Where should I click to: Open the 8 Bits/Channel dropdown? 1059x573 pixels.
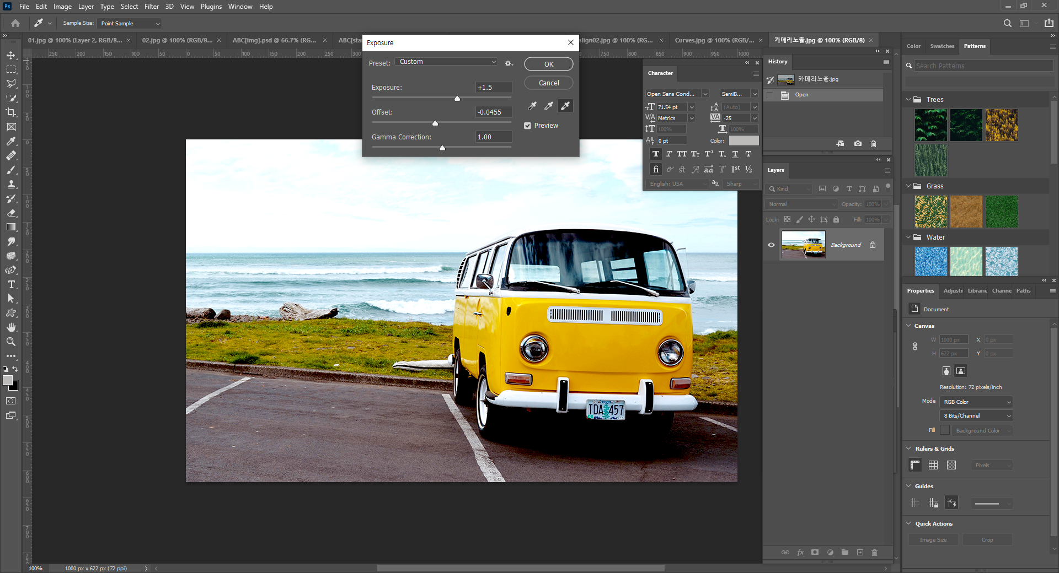click(x=976, y=416)
